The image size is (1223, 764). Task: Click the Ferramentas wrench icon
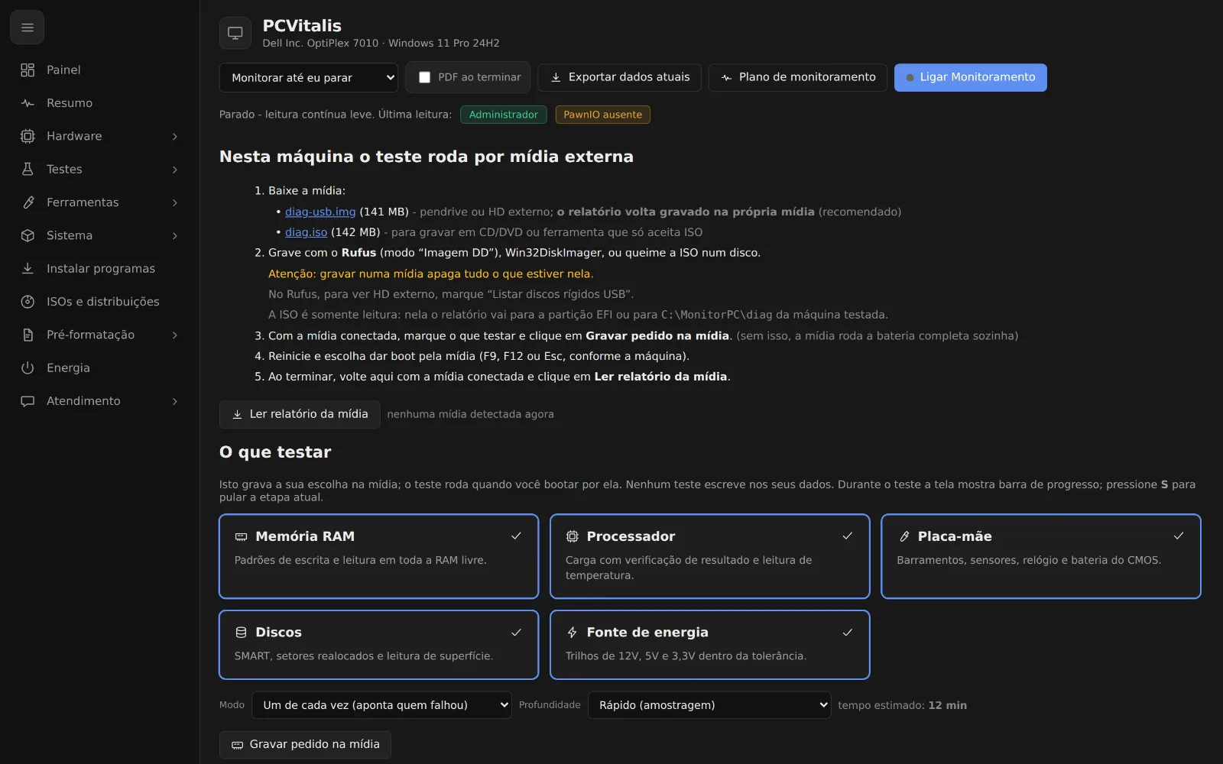(28, 202)
